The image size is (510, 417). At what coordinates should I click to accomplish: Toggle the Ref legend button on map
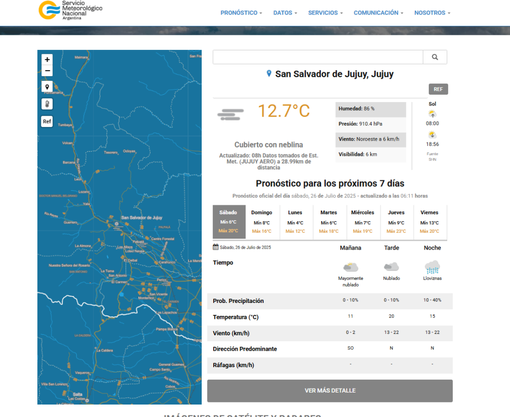47,121
